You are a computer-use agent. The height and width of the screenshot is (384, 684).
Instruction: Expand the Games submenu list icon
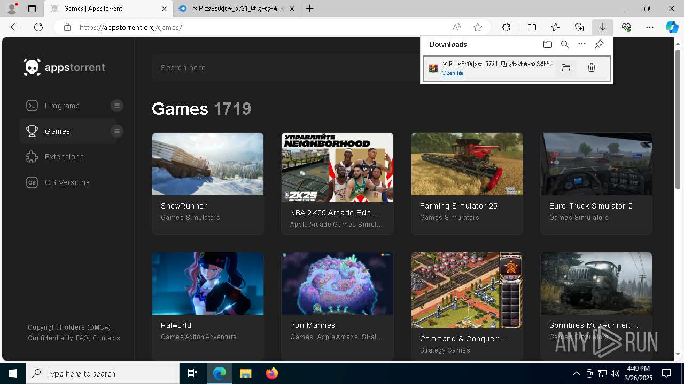point(117,131)
